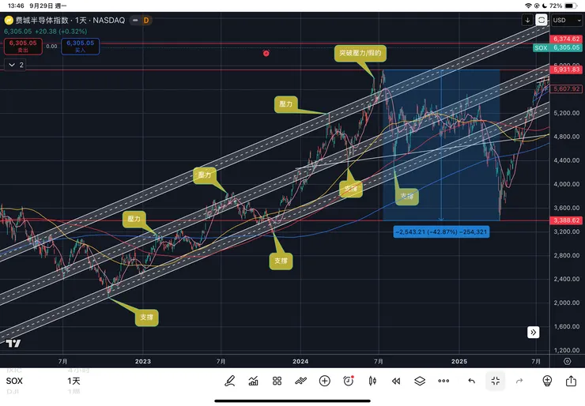
Task: Tap the SOX 6,305.05 current price tag
Action: [558, 47]
